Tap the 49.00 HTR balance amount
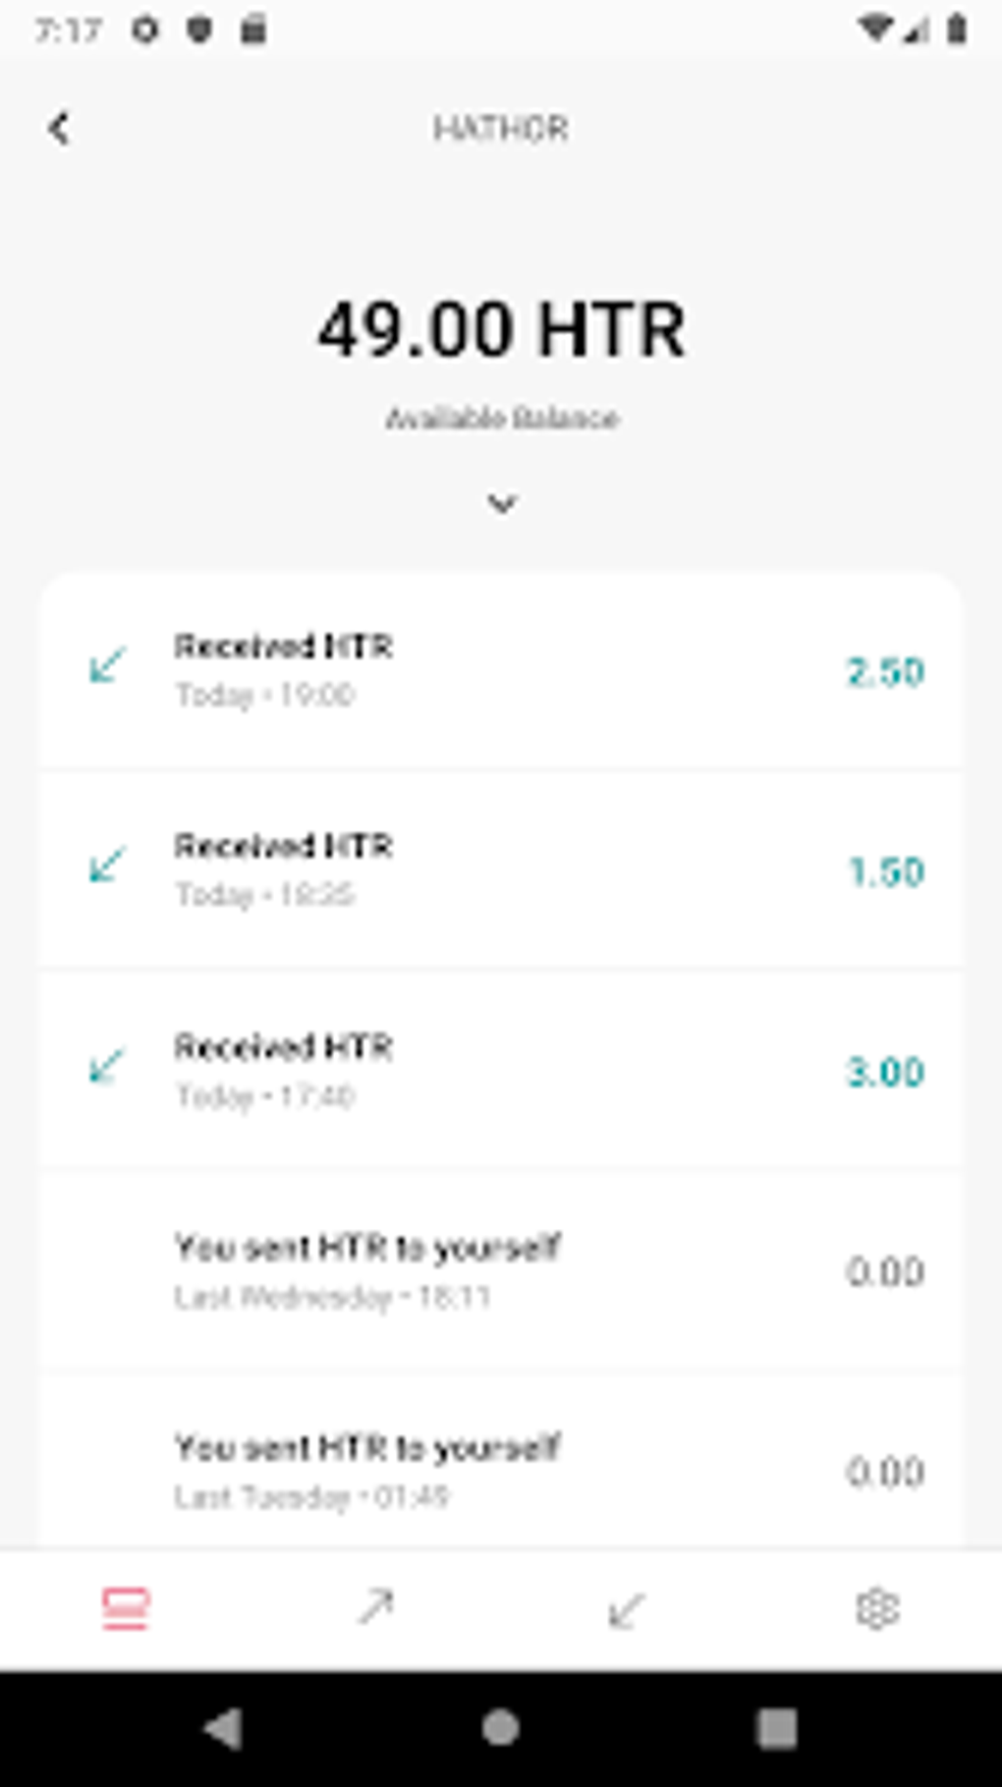1002x1787 pixels. (x=501, y=330)
